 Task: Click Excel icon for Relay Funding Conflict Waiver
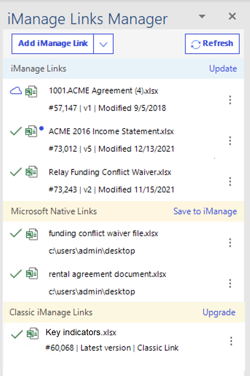point(31,172)
